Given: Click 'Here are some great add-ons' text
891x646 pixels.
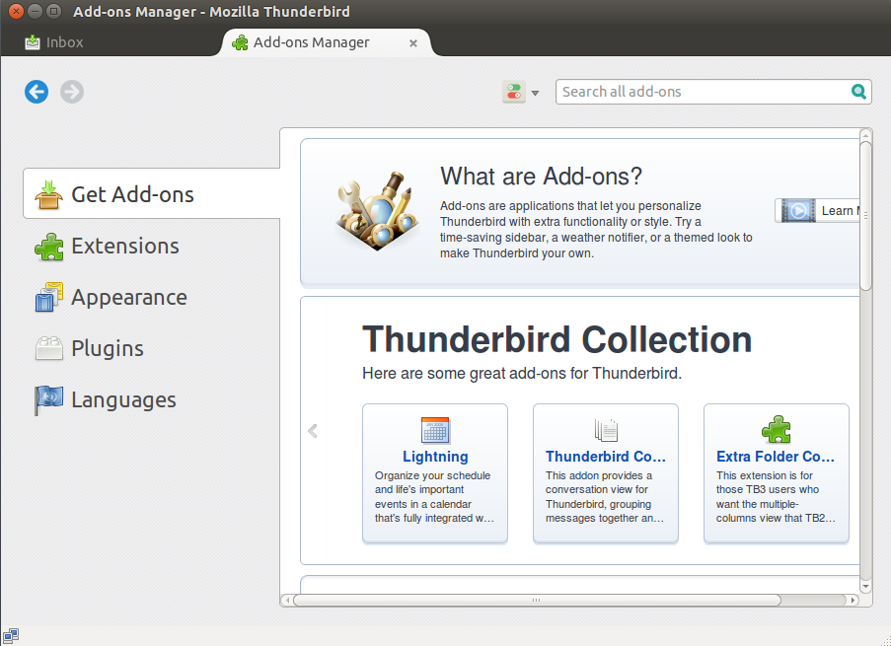Looking at the screenshot, I should pyautogui.click(x=522, y=373).
